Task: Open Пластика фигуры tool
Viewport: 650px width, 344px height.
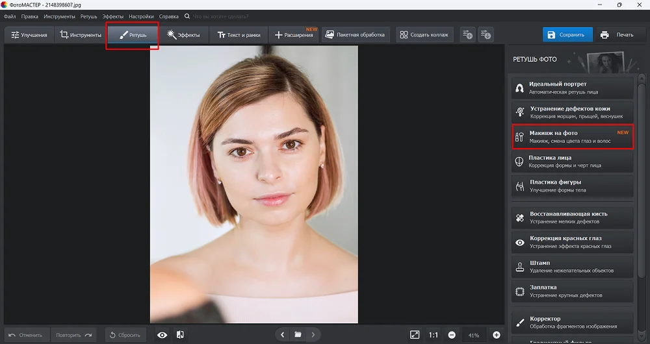Action: pyautogui.click(x=572, y=186)
